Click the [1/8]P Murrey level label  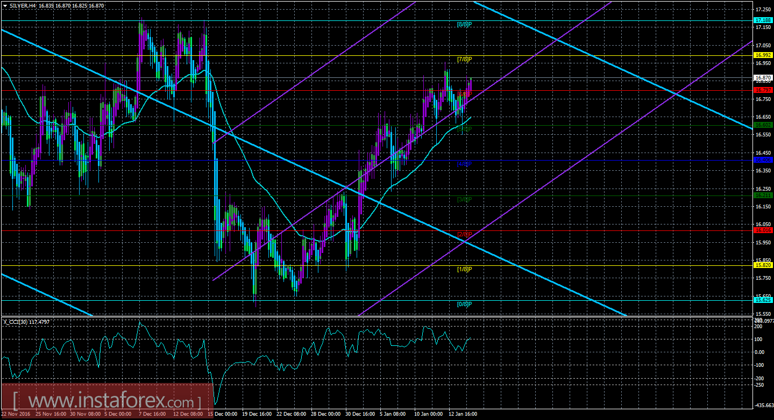(x=464, y=269)
